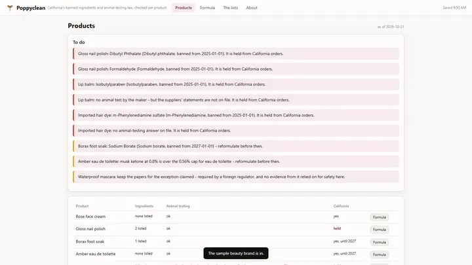Click the Waterproof mascara exception warning
The width and height of the screenshot is (472, 265).
click(236, 177)
